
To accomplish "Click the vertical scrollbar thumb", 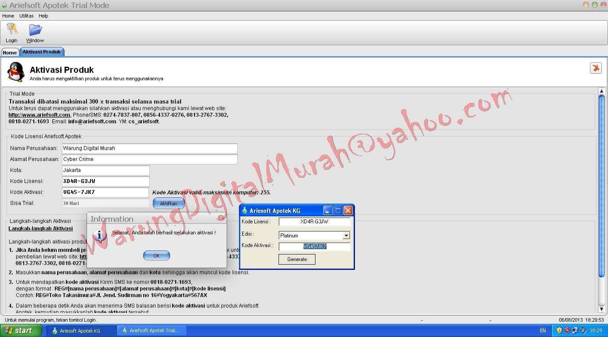I will pos(602,185).
